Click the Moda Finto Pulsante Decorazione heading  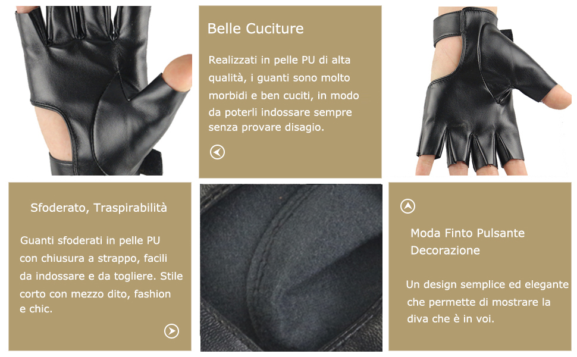(x=468, y=242)
